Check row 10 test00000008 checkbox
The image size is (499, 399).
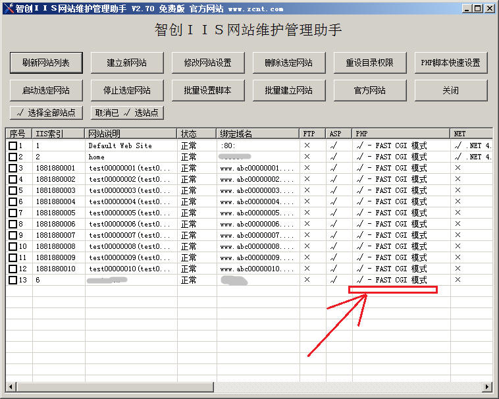pos(13,247)
